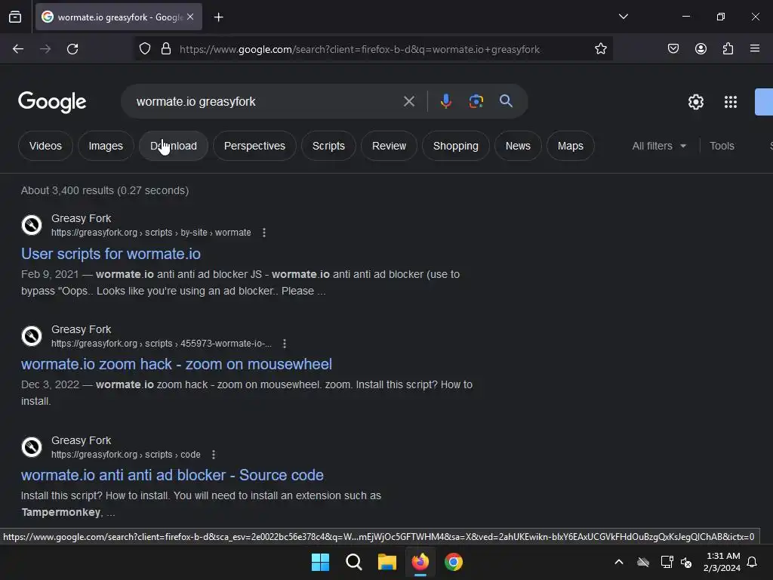The width and height of the screenshot is (773, 580).
Task: Open tracking protection shield icon
Action: pyautogui.click(x=144, y=49)
